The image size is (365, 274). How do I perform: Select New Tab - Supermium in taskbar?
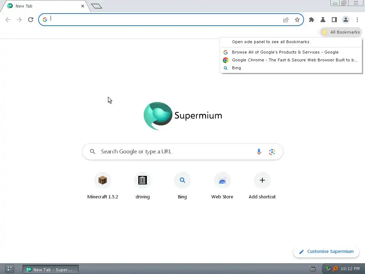(x=51, y=269)
